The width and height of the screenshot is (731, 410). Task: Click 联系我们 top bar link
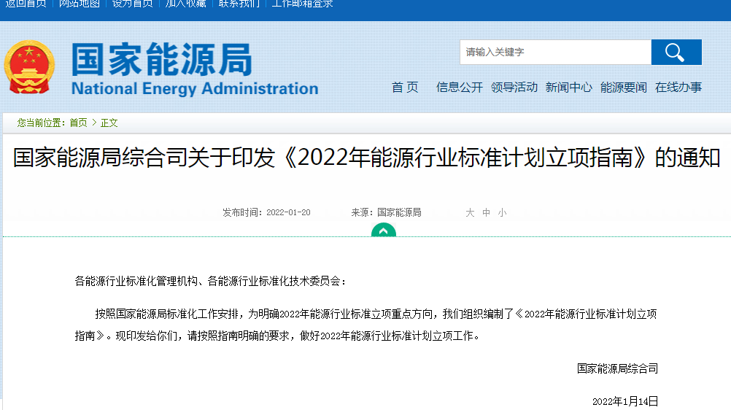239,4
